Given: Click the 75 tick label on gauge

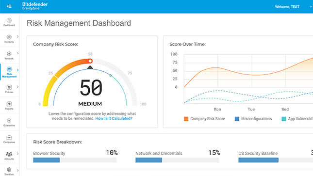Looking at the screenshot, I should (130, 73).
